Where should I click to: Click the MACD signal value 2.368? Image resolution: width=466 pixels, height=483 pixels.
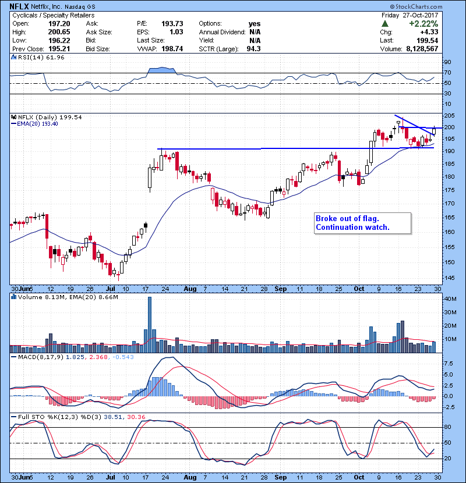98,357
